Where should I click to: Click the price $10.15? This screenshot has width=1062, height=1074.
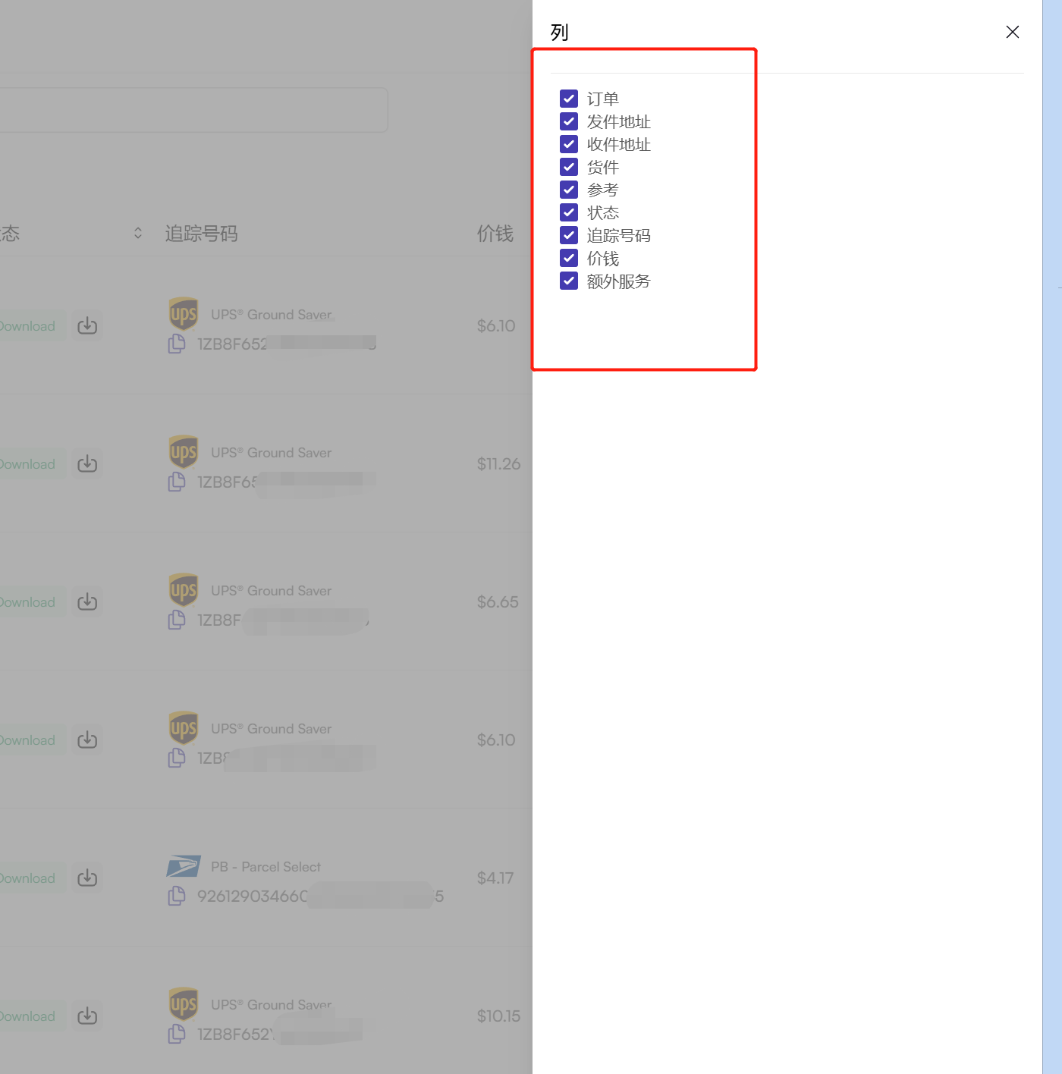pos(498,1016)
